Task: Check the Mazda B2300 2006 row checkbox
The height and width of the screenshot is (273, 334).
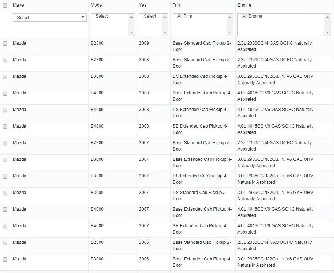Action: (x=5, y=243)
